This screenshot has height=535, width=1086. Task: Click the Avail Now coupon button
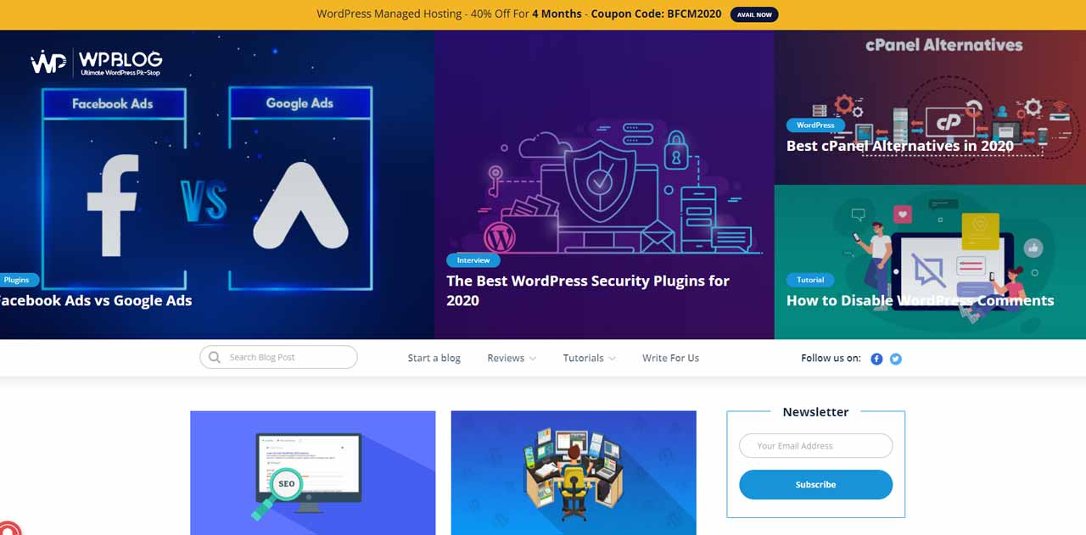[754, 14]
